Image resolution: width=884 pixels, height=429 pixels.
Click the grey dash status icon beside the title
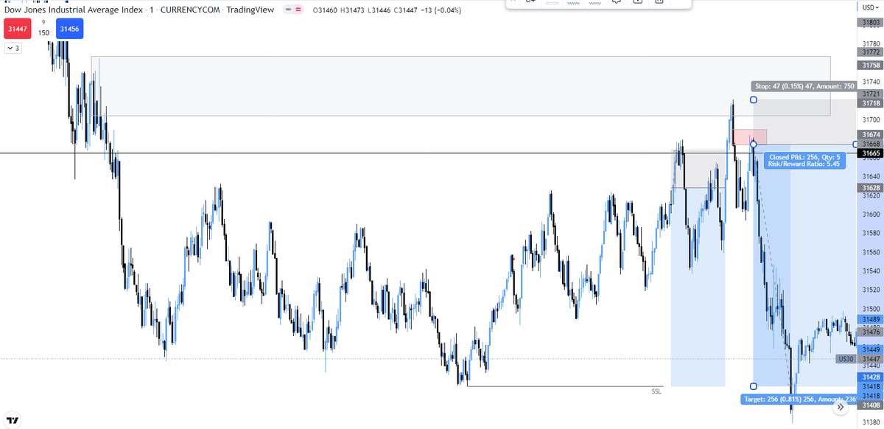click(x=289, y=10)
